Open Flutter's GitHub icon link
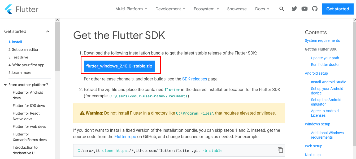This screenshot has width=356, height=159. tap(315, 9)
